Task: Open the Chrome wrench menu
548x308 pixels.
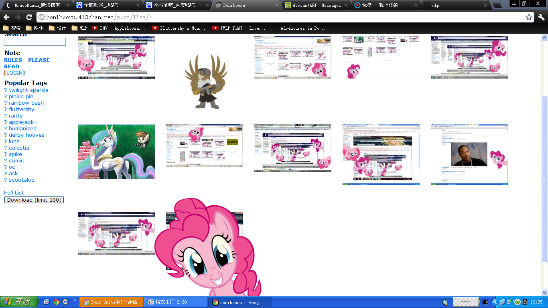Action: coord(541,17)
